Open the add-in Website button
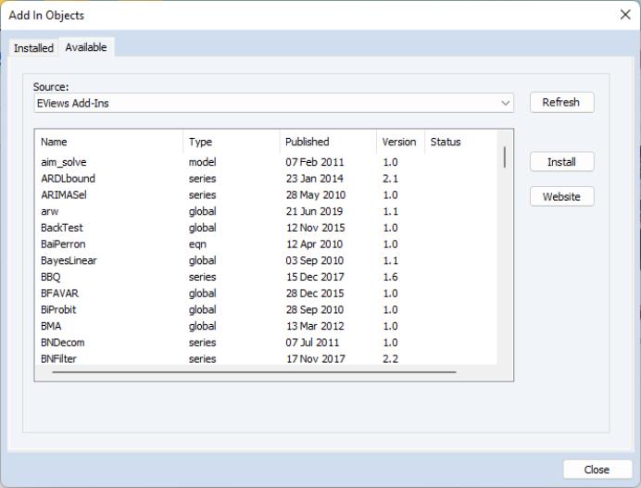The width and height of the screenshot is (641, 488). click(561, 196)
